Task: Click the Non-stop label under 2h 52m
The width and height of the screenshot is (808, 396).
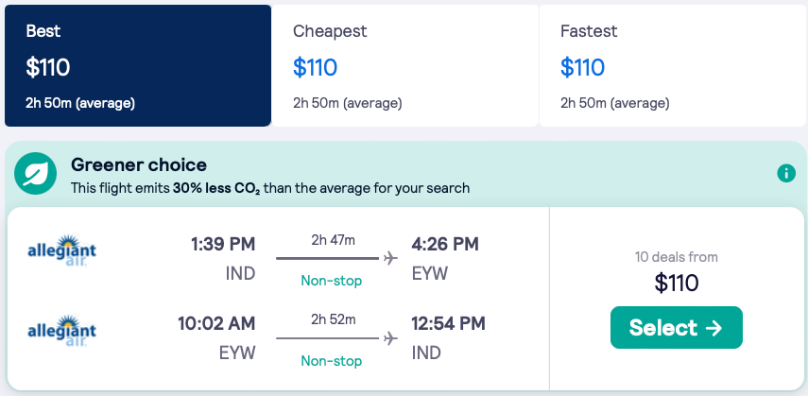Action: [332, 361]
